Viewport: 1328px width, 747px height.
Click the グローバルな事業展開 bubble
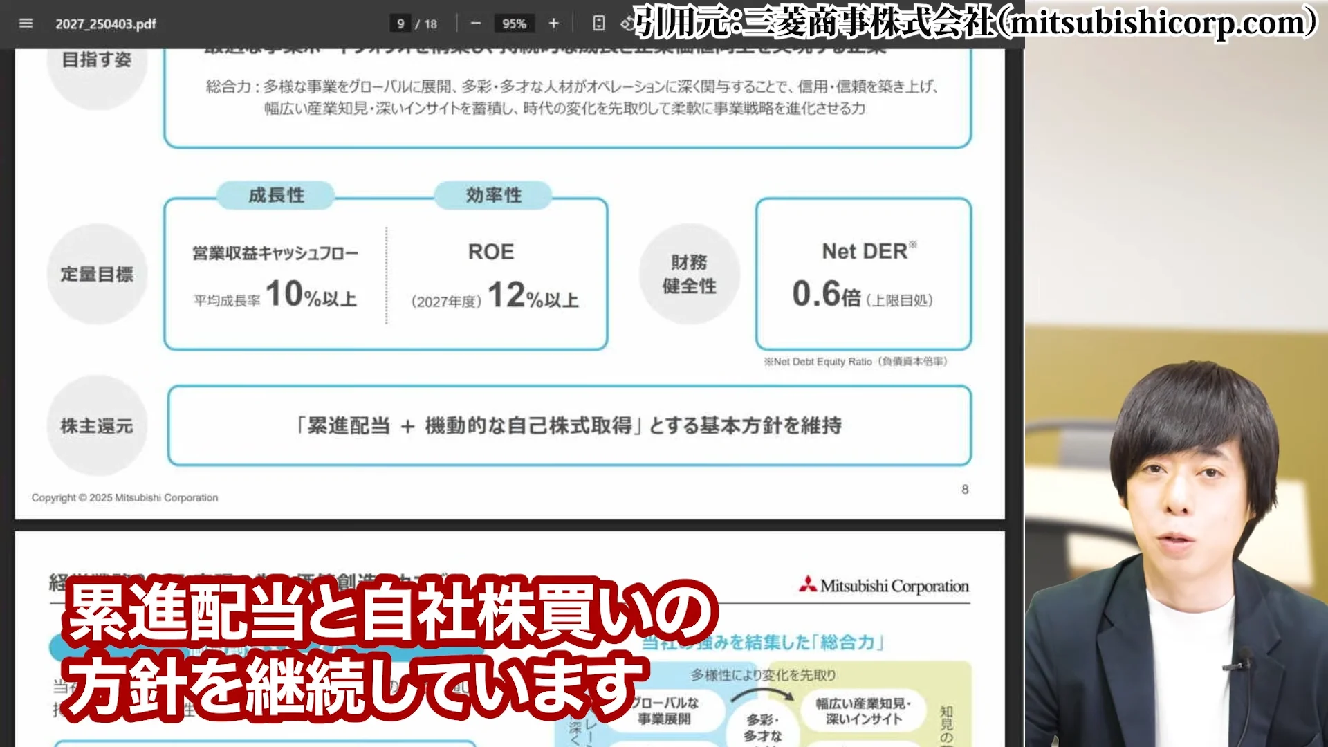pos(664,711)
